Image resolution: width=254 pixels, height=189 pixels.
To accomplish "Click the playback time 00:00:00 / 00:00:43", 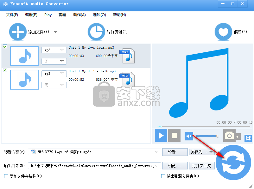I will pos(234,122).
